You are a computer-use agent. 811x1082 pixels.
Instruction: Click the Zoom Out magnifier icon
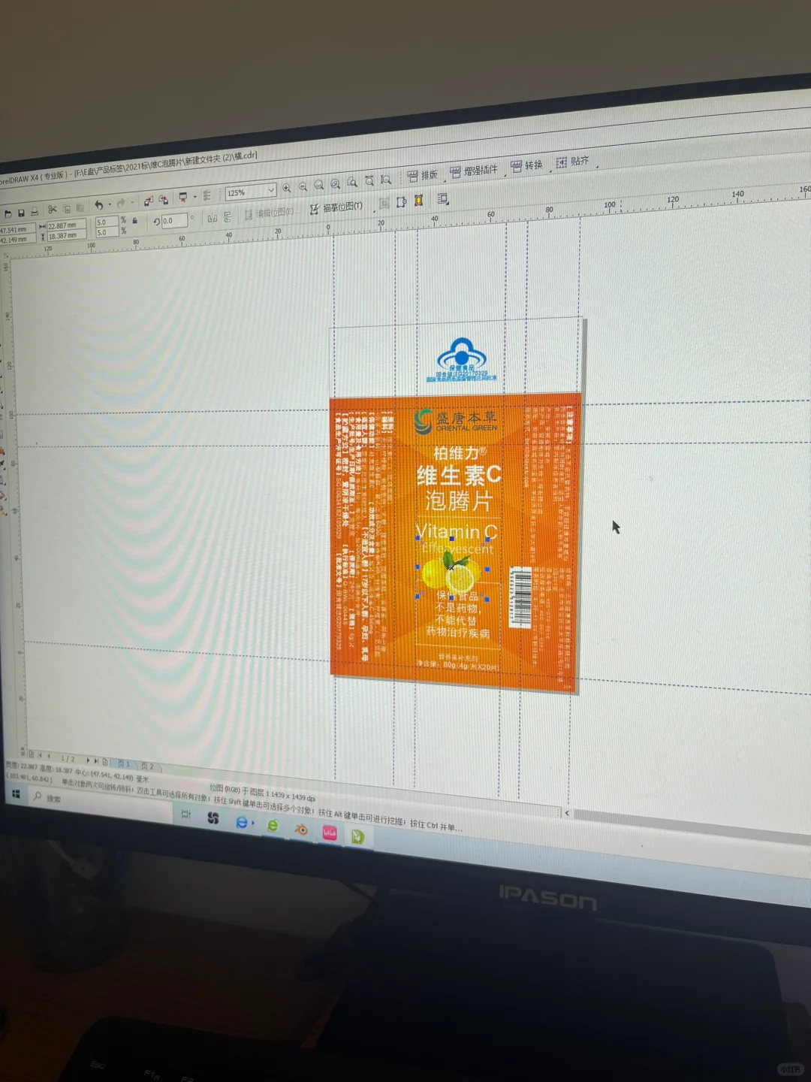(303, 186)
